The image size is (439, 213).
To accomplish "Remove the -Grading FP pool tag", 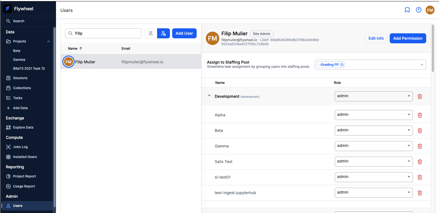I will [342, 65].
